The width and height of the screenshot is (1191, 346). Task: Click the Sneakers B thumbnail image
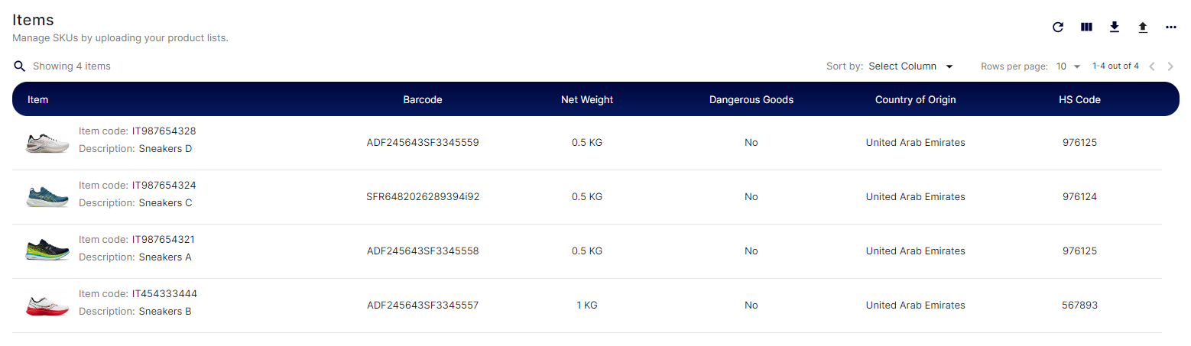(47, 306)
